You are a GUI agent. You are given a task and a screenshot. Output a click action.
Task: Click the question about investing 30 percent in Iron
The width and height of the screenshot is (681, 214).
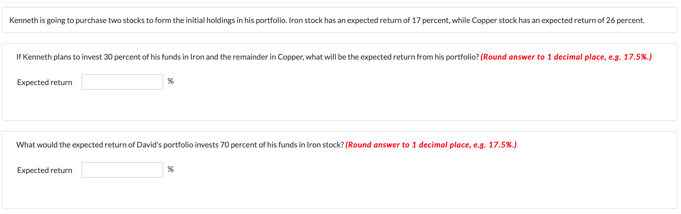coord(248,57)
